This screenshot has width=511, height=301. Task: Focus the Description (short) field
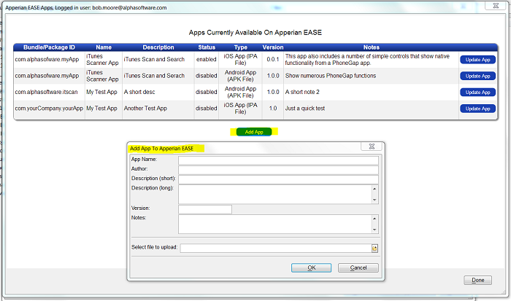click(x=278, y=179)
